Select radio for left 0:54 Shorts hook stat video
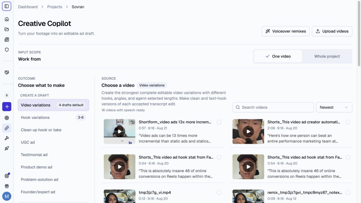Image resolution: width=361 pixels, height=203 pixels. click(219, 157)
